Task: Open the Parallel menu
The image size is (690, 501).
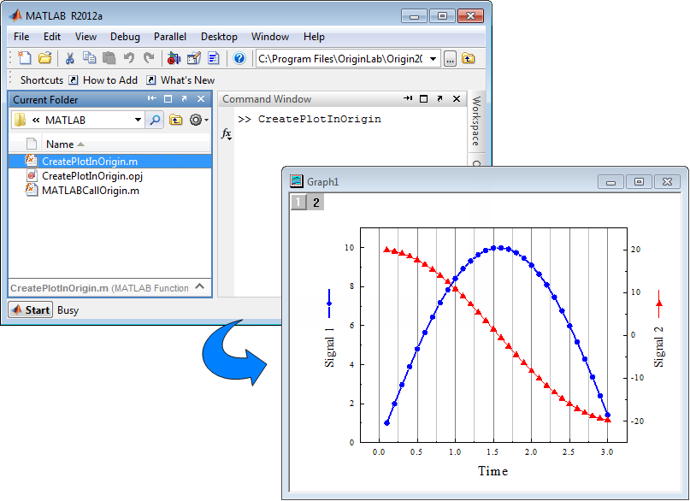Action: 170,37
